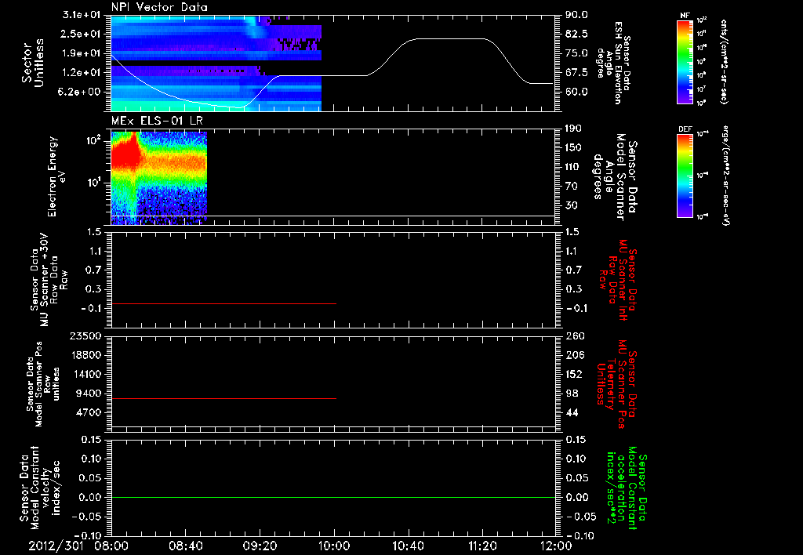Click the '09:20' time axis label

click(260, 546)
